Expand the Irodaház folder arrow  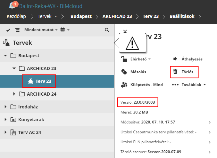coord(5,107)
